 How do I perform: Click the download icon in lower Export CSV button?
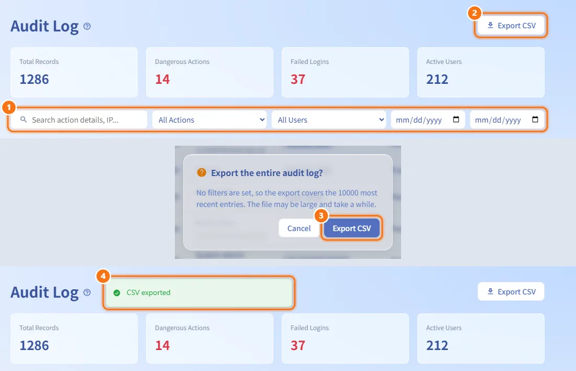coord(490,291)
